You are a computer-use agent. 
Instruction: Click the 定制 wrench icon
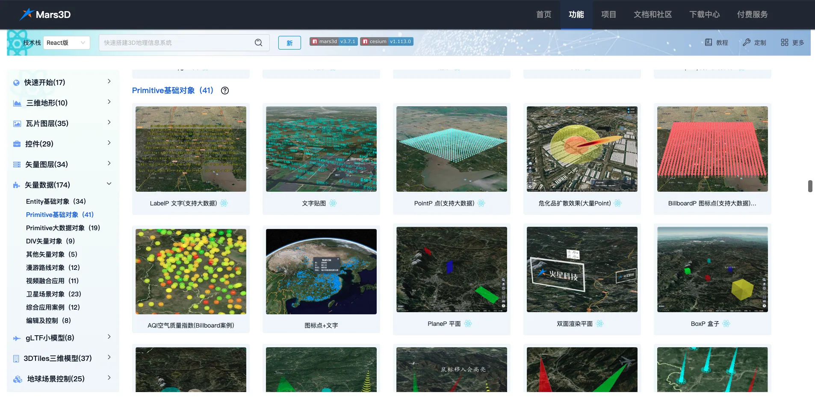(747, 42)
